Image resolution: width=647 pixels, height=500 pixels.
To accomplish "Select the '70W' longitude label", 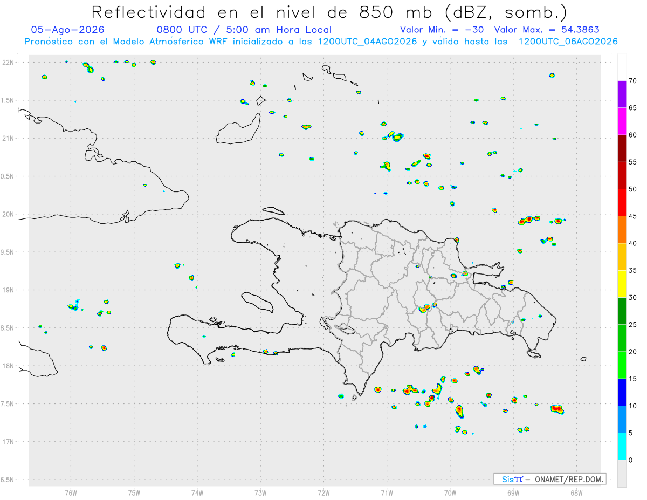I will pos(450,492).
